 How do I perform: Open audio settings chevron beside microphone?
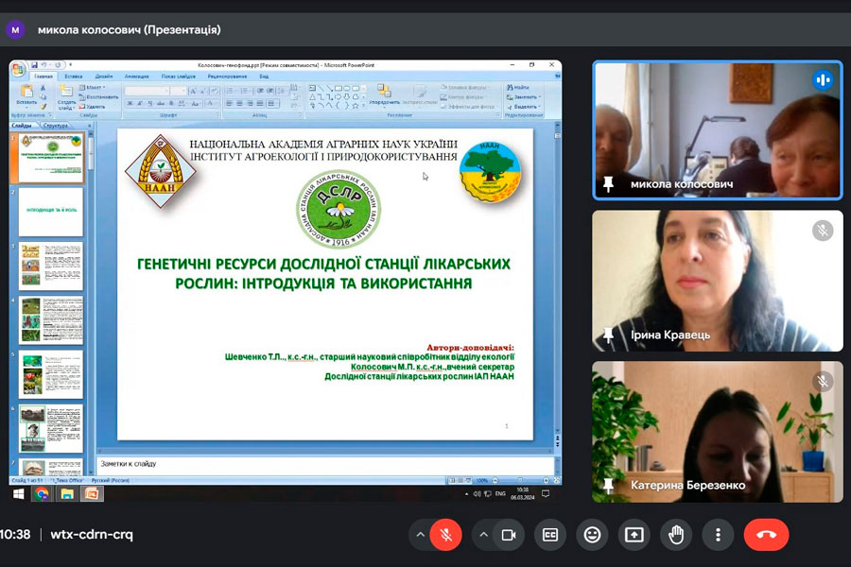pos(420,535)
